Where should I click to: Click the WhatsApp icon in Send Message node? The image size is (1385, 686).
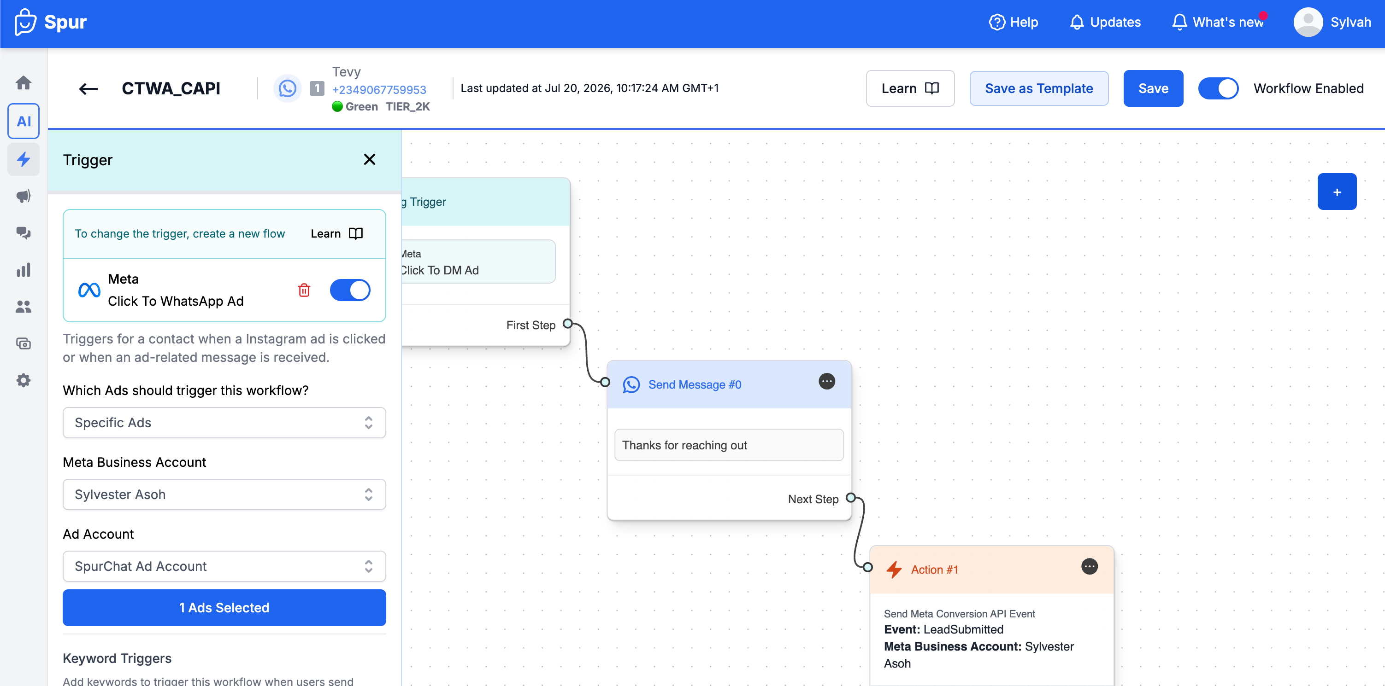(631, 384)
